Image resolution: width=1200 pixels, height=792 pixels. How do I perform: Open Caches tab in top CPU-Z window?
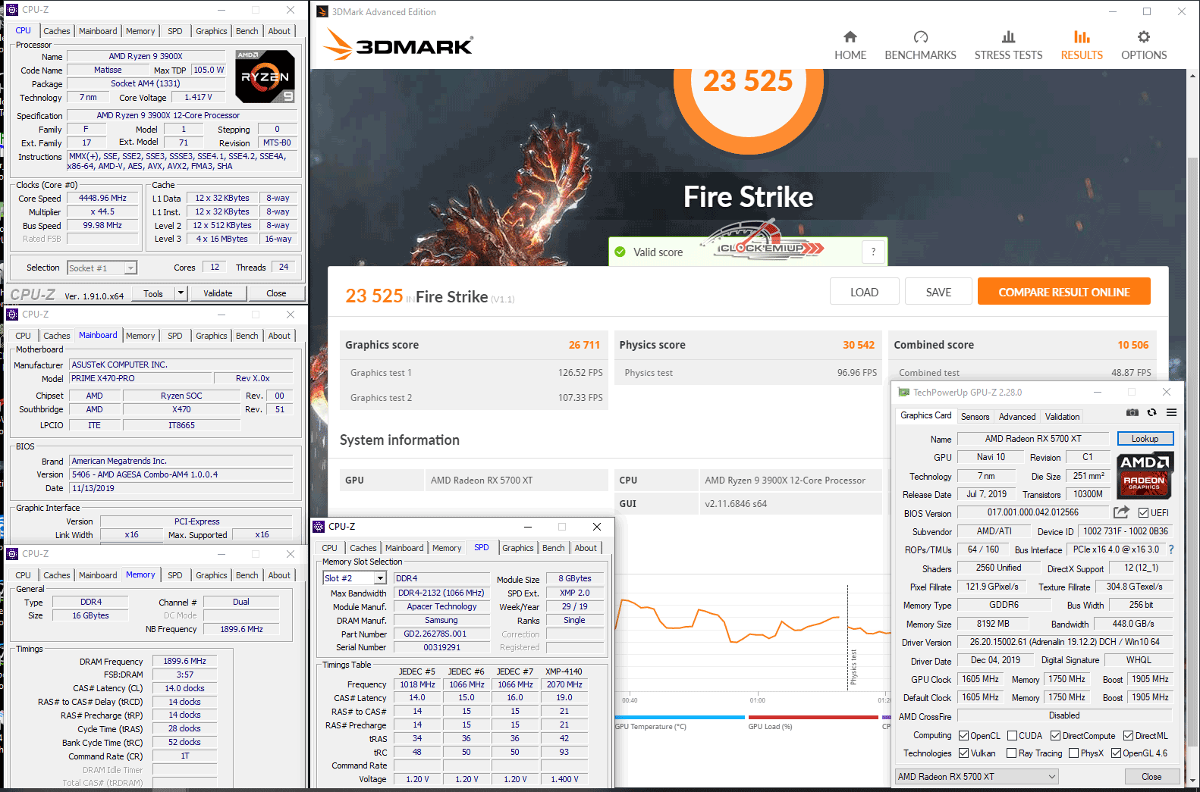coord(56,31)
